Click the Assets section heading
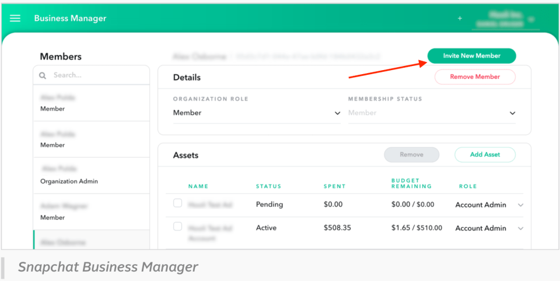 click(185, 155)
